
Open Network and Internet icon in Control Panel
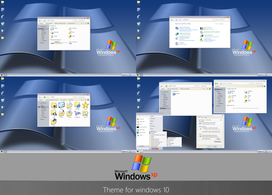tap(177, 34)
